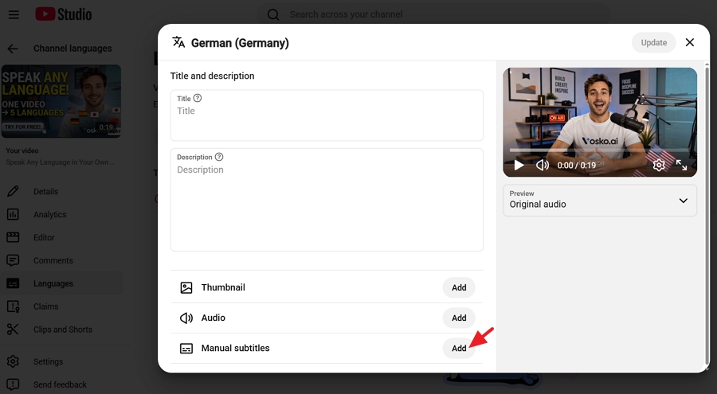Click the translate icon beside German (Germany)

178,42
